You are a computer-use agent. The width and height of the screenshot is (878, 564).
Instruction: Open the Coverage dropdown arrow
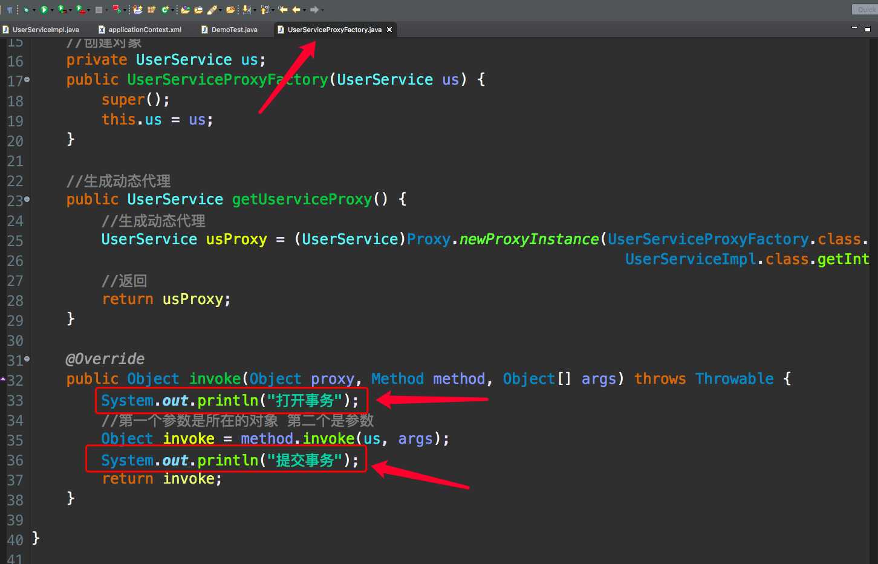70,10
